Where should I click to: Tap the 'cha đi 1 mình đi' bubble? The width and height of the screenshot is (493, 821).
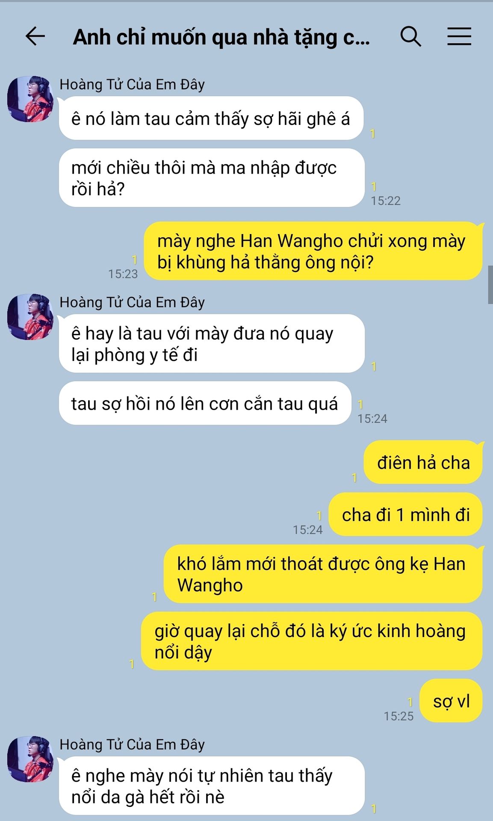(x=406, y=514)
